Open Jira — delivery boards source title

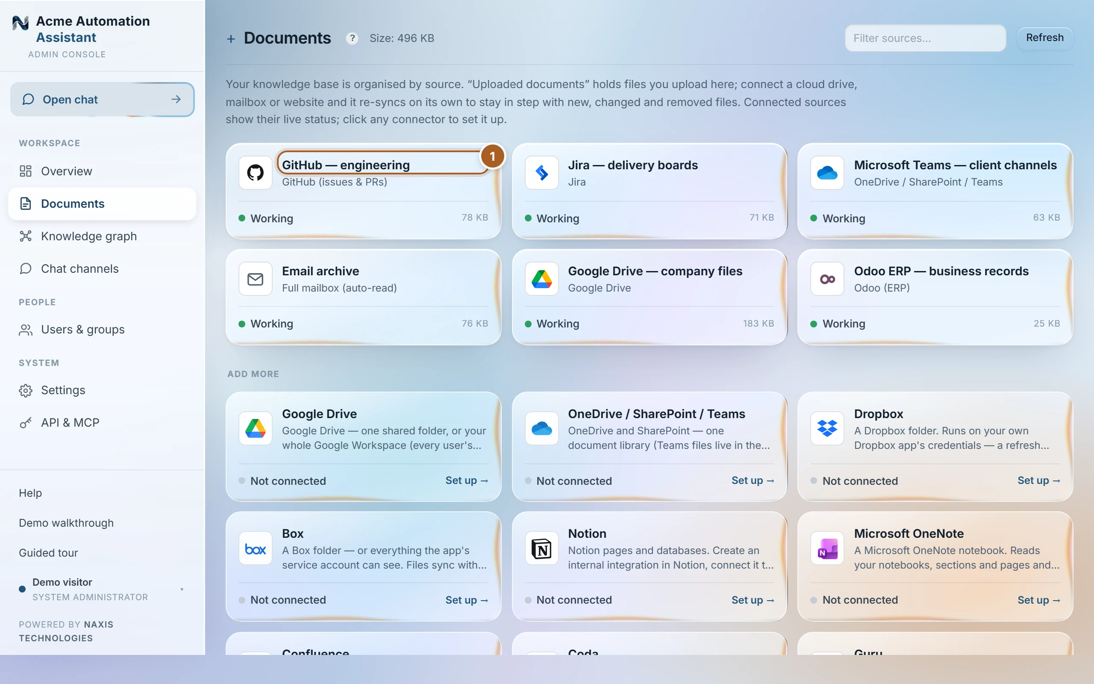tap(633, 165)
